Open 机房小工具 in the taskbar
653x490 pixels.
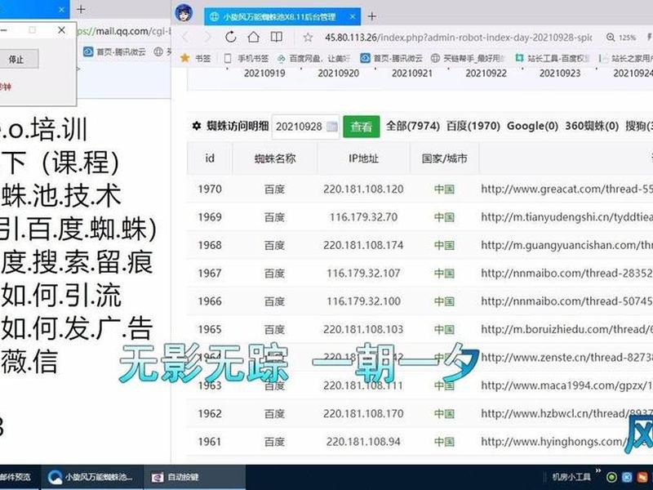(571, 477)
